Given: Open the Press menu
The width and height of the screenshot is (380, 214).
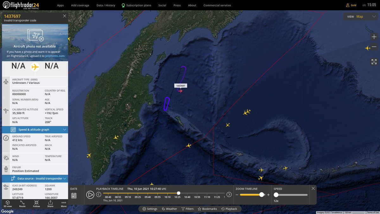Looking at the screenshot, I should [177, 5].
